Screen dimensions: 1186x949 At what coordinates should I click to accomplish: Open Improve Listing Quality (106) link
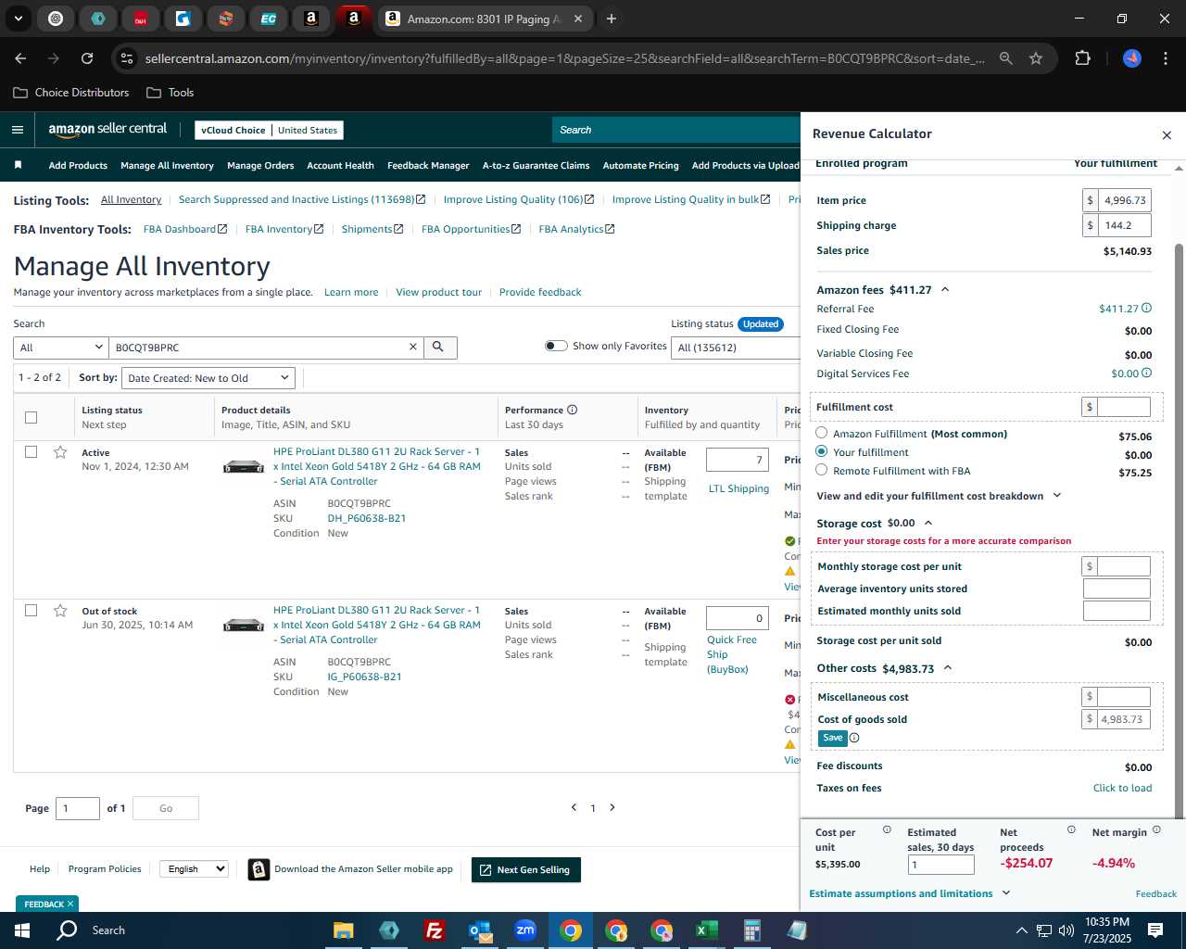click(x=519, y=199)
